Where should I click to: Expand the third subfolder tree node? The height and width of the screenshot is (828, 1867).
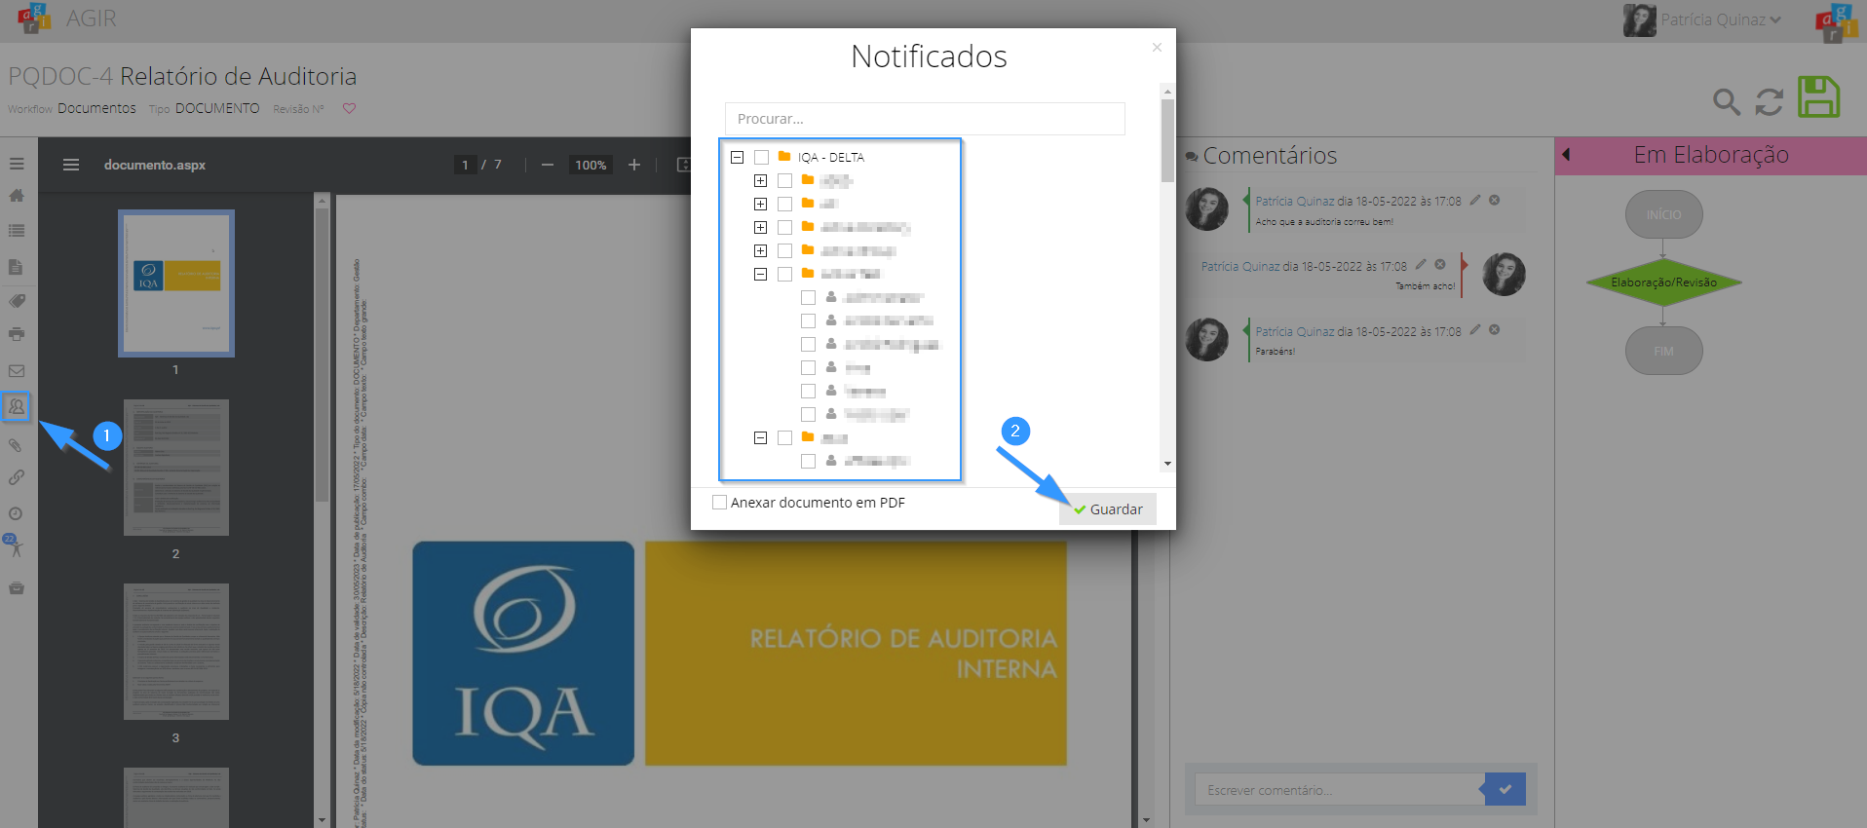(761, 227)
